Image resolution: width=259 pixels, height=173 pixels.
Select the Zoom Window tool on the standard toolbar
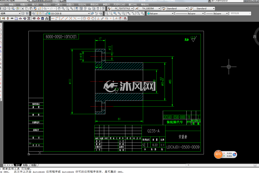click(x=67, y=8)
